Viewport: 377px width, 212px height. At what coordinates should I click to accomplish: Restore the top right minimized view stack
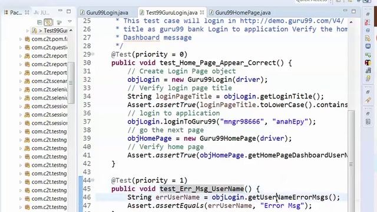click(x=368, y=14)
